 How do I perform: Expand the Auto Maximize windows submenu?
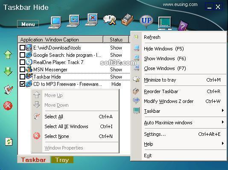point(222,122)
